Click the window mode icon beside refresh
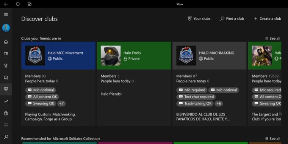This screenshot has height=144, width=288. click(x=30, y=4)
